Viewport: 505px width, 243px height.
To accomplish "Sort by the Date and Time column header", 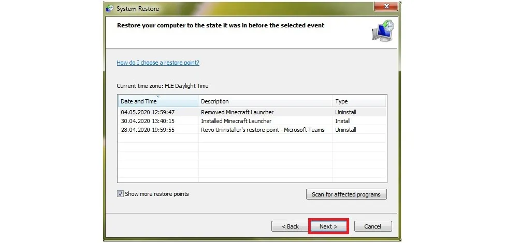I will click(158, 101).
